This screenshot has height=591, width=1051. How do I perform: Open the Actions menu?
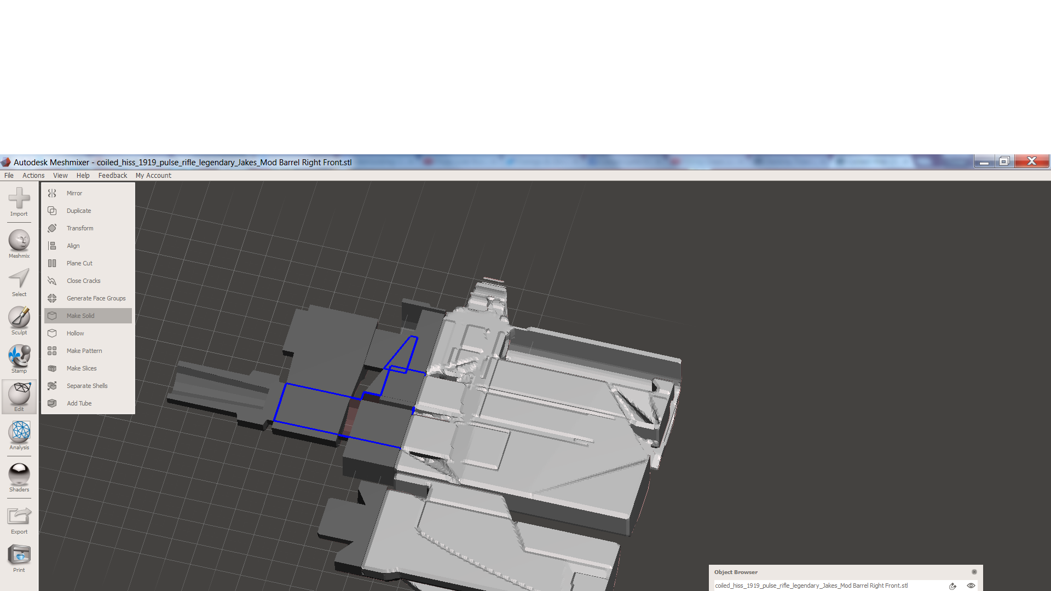[x=33, y=176]
